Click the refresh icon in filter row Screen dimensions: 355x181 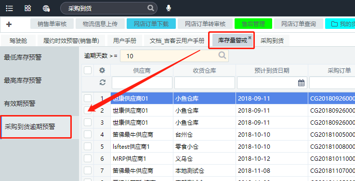click(x=103, y=83)
